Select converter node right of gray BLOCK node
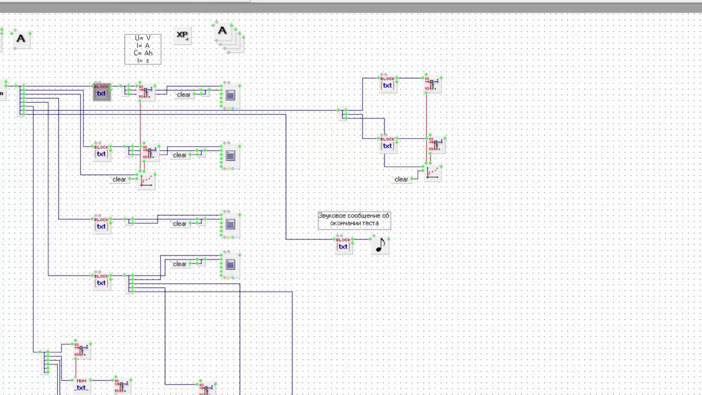This screenshot has height=395, width=702. [x=146, y=92]
